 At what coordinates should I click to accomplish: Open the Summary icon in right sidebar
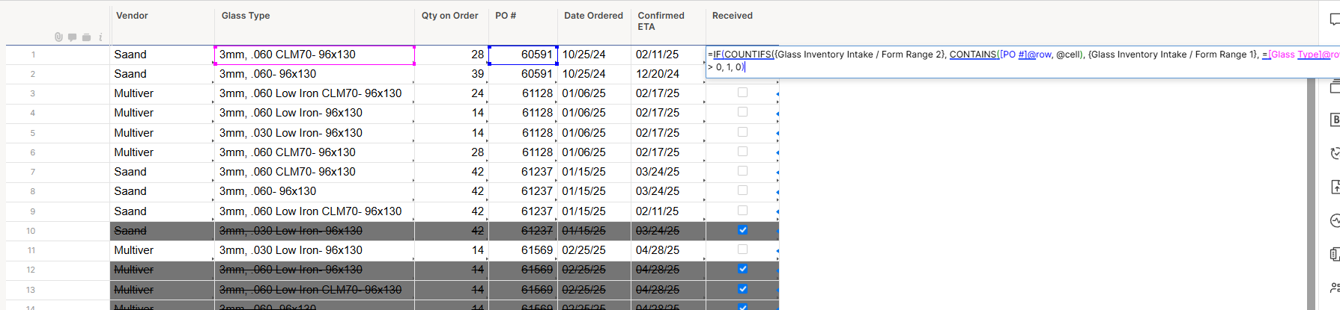(x=1335, y=254)
